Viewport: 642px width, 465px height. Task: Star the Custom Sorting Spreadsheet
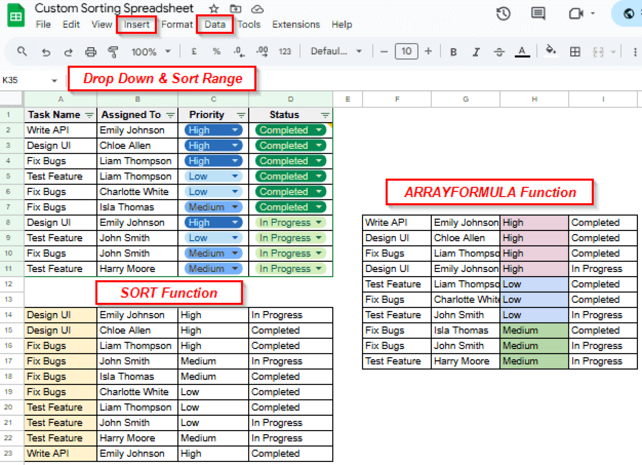click(x=213, y=9)
